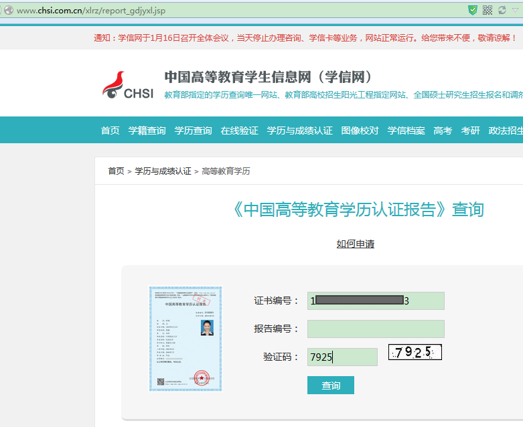
Task: Open the QR code icon in address bar
Action: (x=488, y=10)
